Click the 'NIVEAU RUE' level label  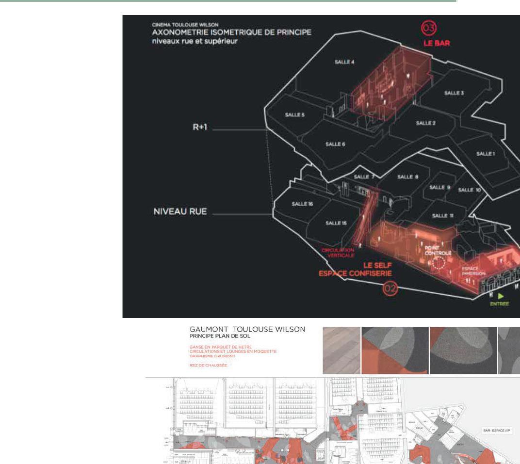(x=180, y=211)
